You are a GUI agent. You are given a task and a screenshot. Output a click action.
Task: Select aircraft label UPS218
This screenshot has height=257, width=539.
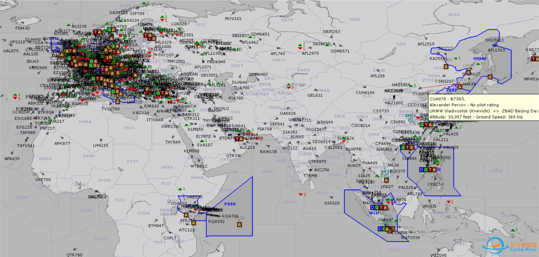point(17,42)
